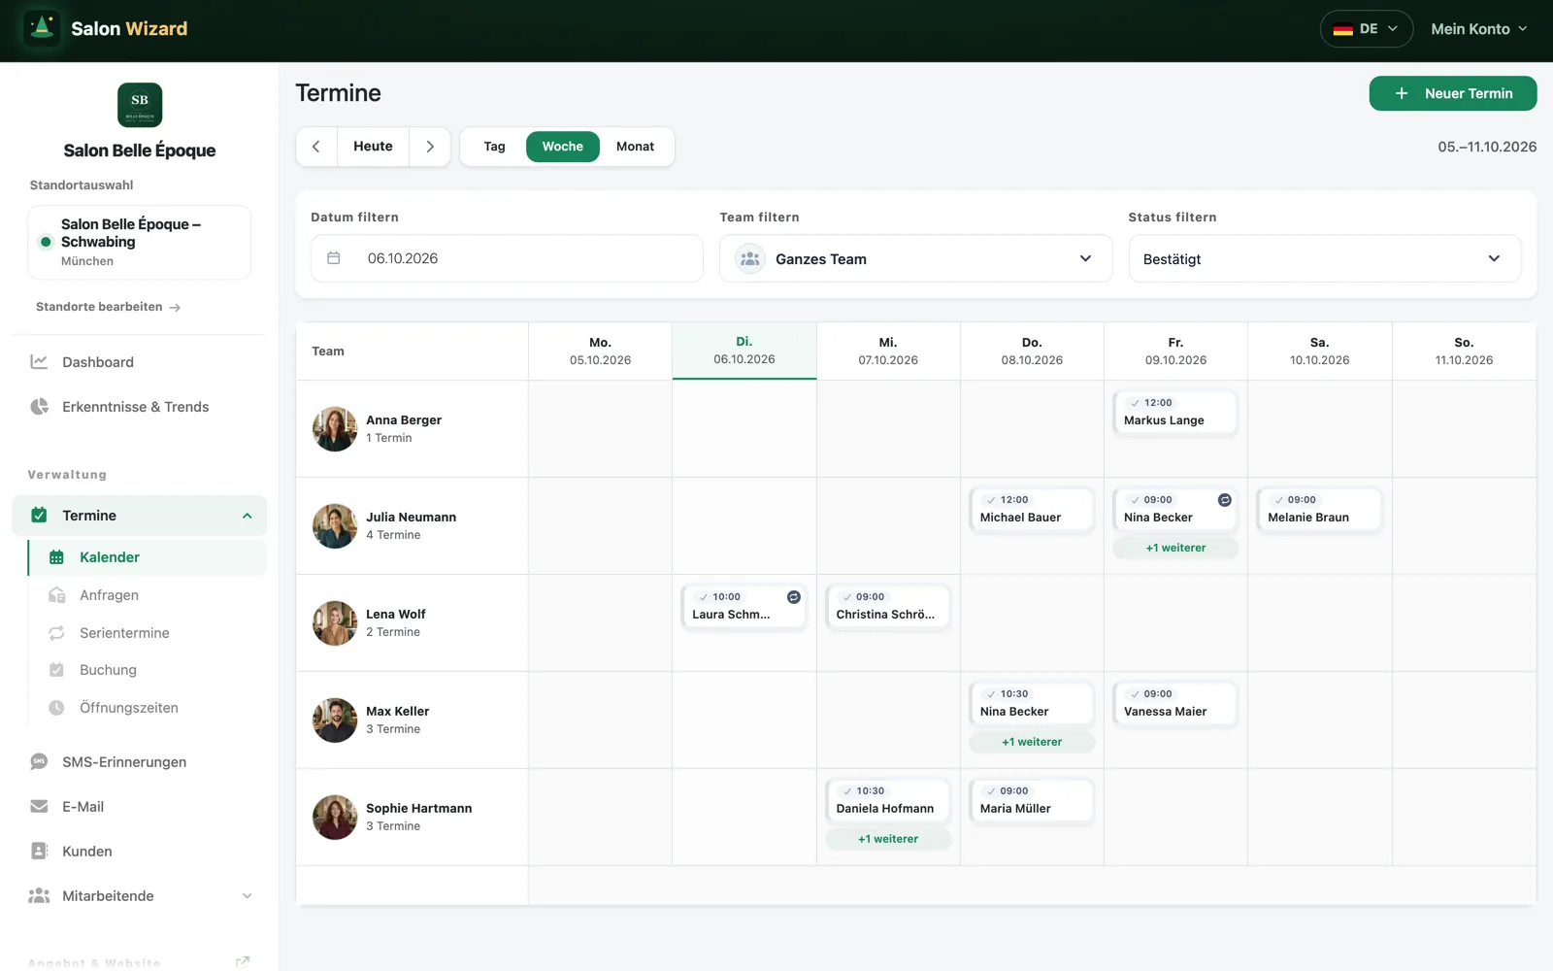
Task: Click the SMS-Erinnerungen bubble icon
Action: coord(39,762)
